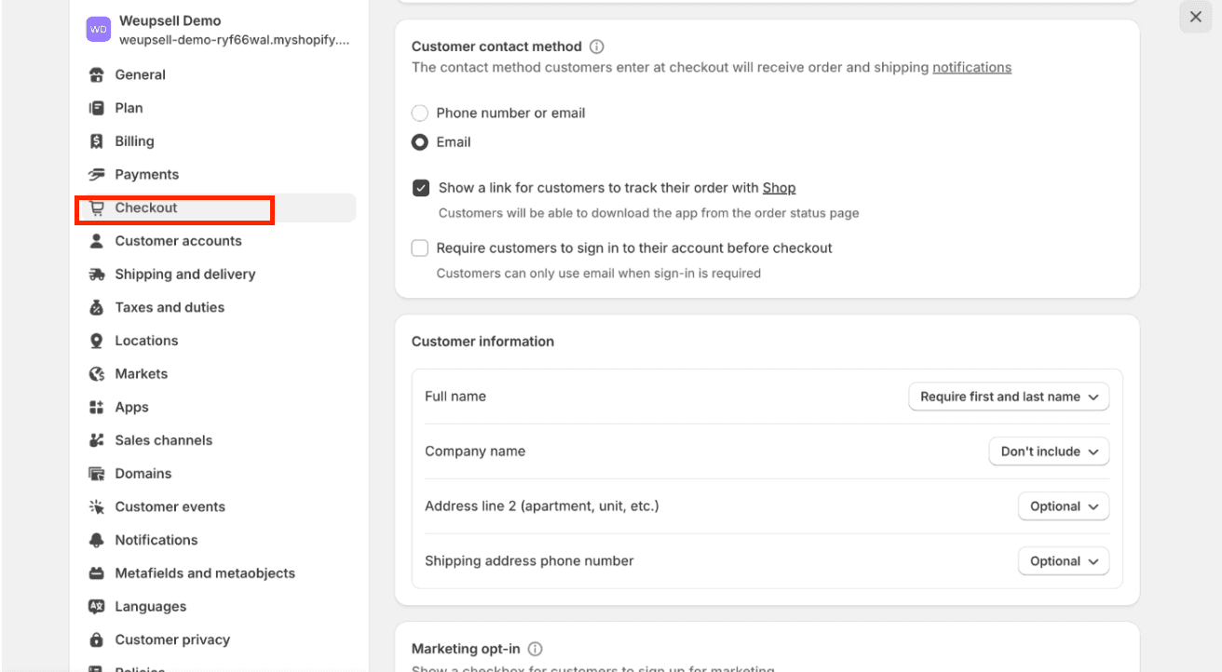Click the Metafields and metaobjects icon
The image size is (1222, 672).
pyautogui.click(x=96, y=573)
